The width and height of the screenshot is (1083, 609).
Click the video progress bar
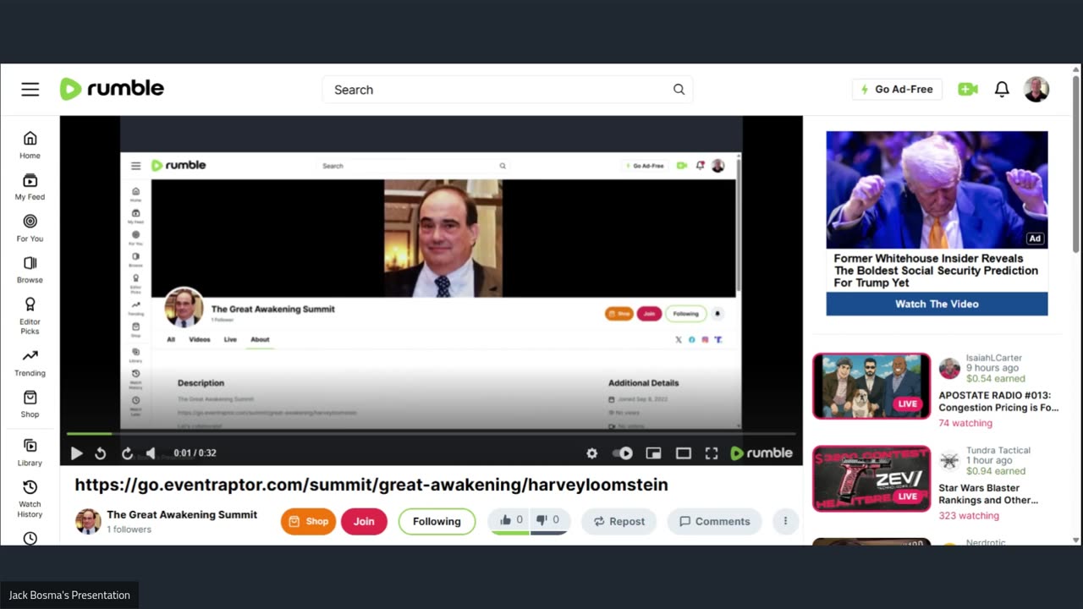pos(432,434)
